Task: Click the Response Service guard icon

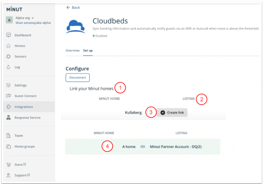Action: tap(9, 118)
